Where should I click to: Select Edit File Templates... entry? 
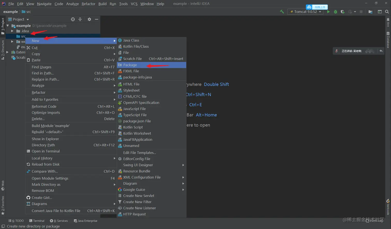(x=152, y=153)
